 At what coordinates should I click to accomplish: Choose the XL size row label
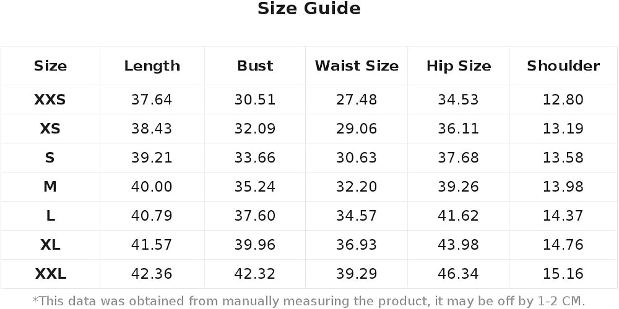pyautogui.click(x=50, y=245)
